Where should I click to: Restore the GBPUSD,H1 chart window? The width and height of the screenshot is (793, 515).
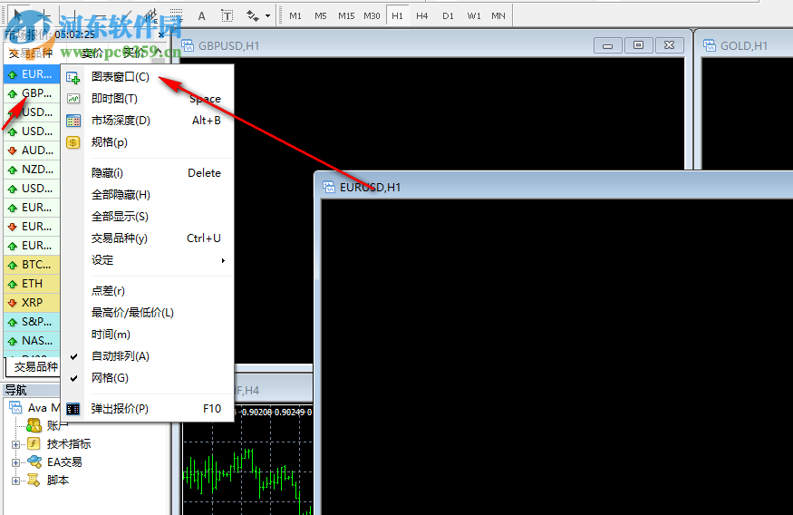638,45
